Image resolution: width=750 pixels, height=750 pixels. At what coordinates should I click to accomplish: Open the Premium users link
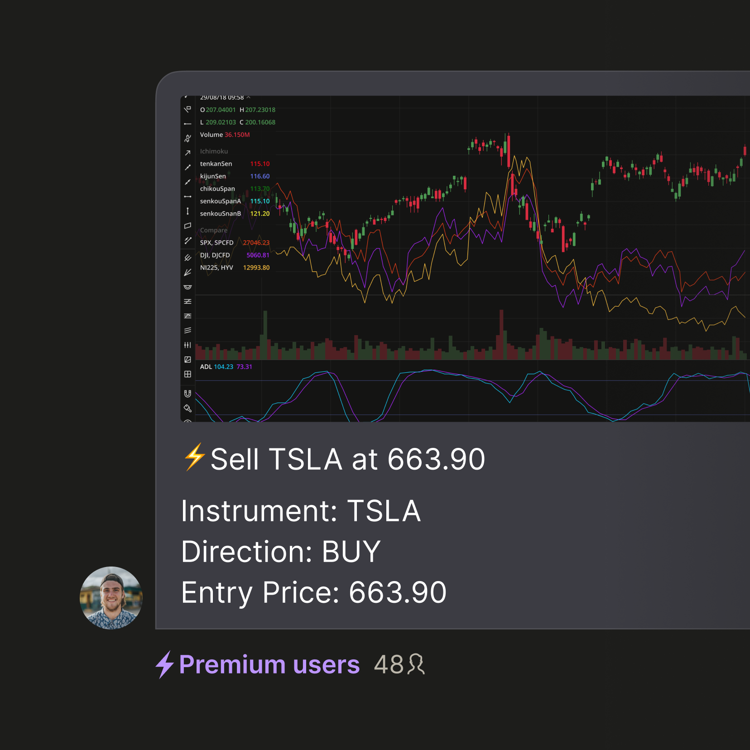point(269,665)
